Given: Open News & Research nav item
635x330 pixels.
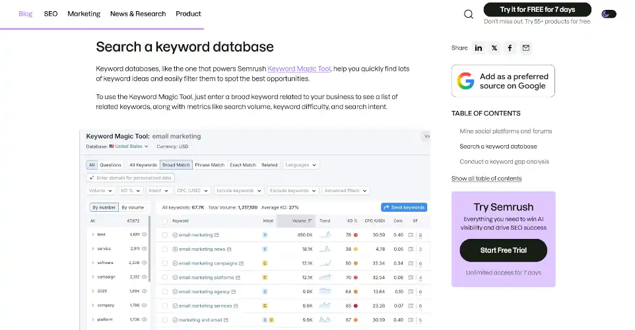Looking at the screenshot, I should click(x=138, y=14).
